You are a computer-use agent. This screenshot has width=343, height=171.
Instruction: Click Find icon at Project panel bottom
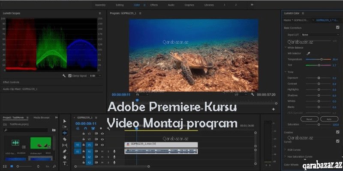54,166
